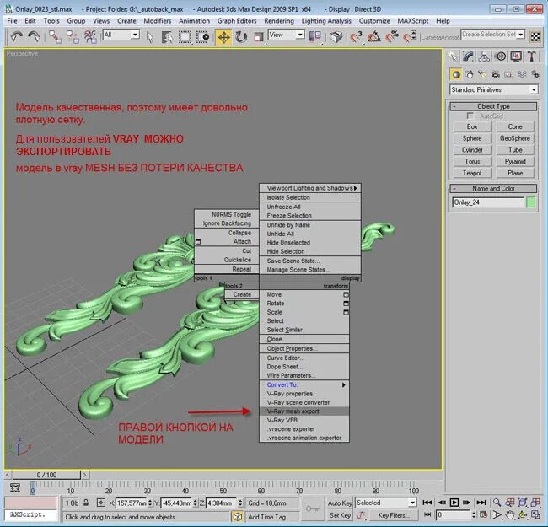This screenshot has width=548, height=527.
Task: Select the Lights category icon
Action: 482,74
